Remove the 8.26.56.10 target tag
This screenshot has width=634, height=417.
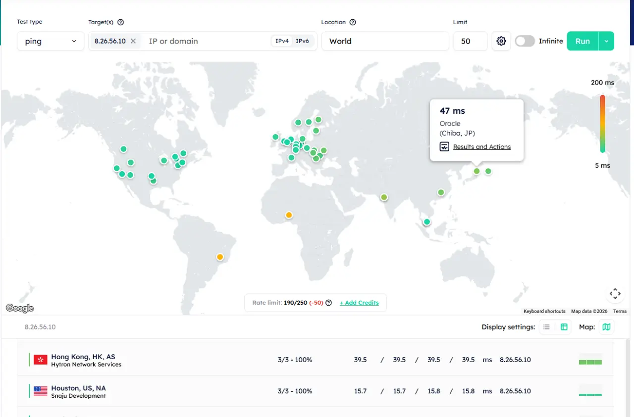click(x=133, y=41)
